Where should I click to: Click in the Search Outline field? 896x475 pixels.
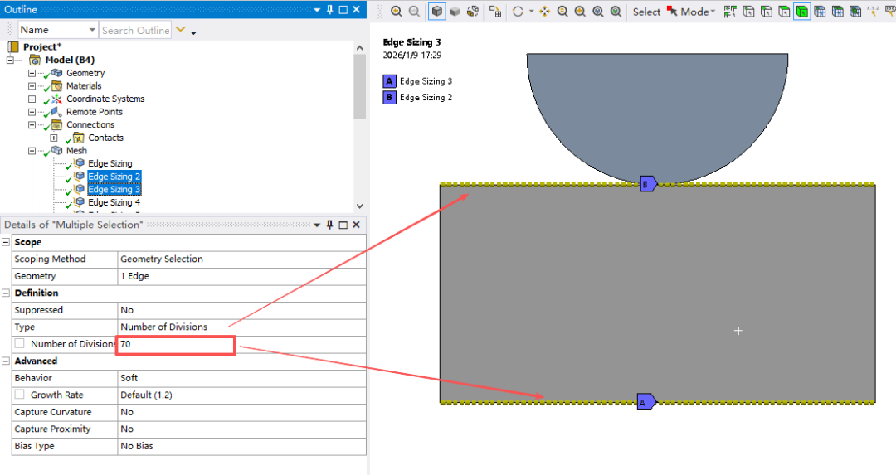click(135, 30)
